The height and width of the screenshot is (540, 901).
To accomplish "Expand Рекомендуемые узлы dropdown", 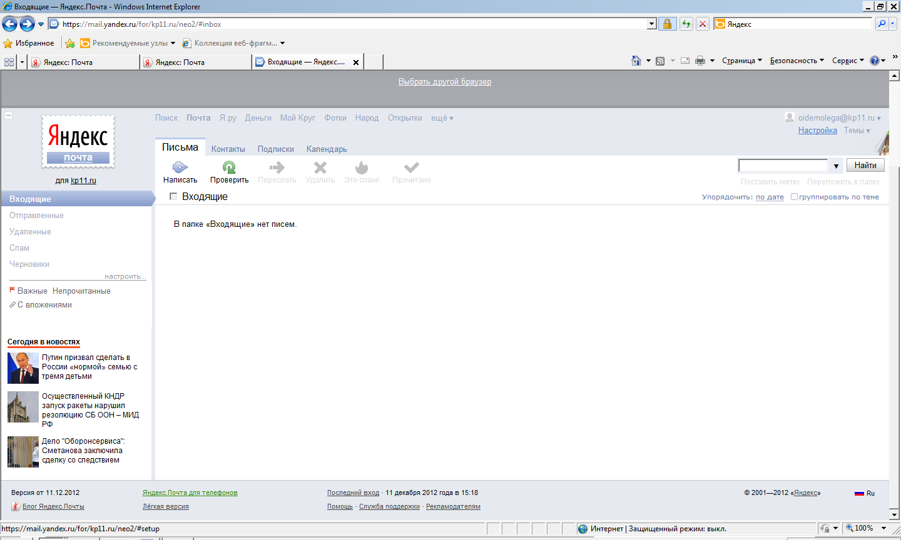I will click(173, 43).
